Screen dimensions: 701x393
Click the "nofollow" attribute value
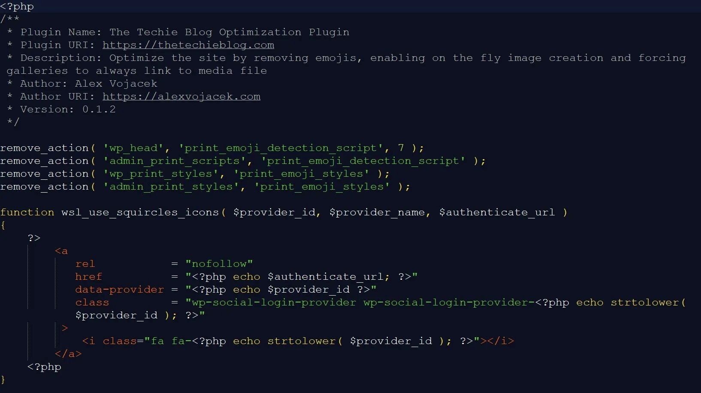219,264
